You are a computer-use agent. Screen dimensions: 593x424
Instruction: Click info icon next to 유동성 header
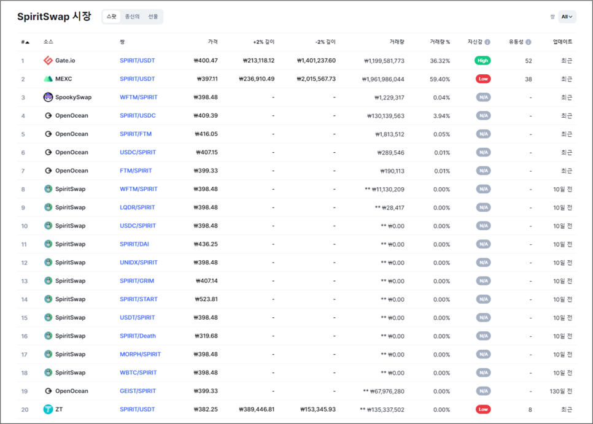pyautogui.click(x=529, y=42)
